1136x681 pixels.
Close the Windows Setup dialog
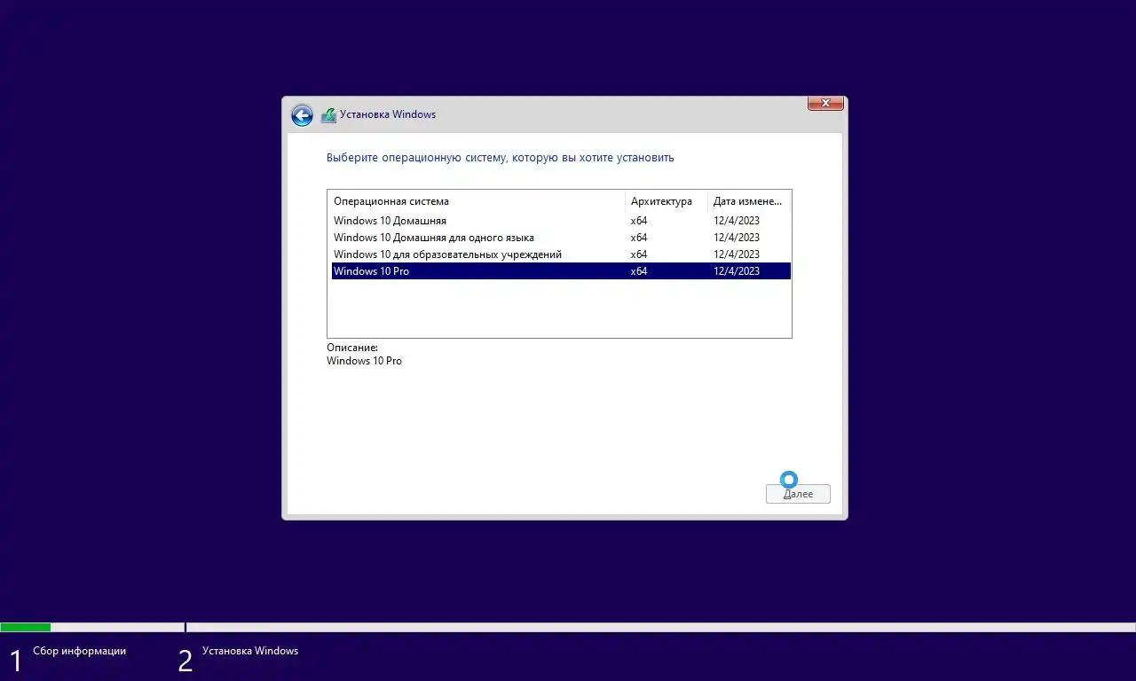coord(825,104)
